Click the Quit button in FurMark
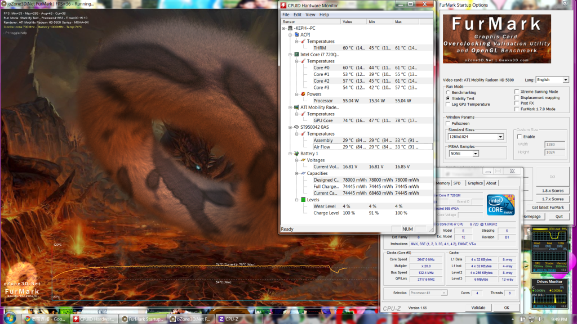The width and height of the screenshot is (577, 324). [x=559, y=217]
